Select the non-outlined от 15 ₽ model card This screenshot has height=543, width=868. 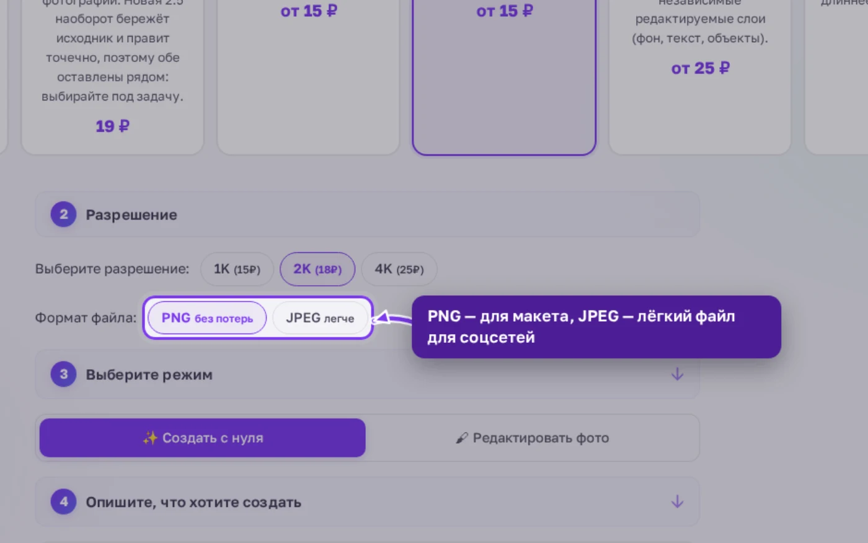coord(308,77)
